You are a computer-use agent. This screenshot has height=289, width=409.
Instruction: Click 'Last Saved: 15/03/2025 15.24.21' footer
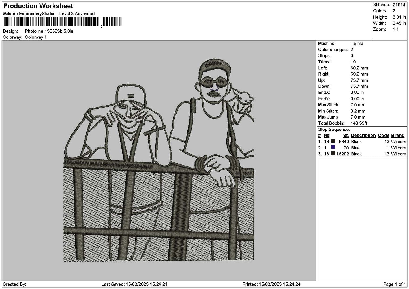(134, 284)
